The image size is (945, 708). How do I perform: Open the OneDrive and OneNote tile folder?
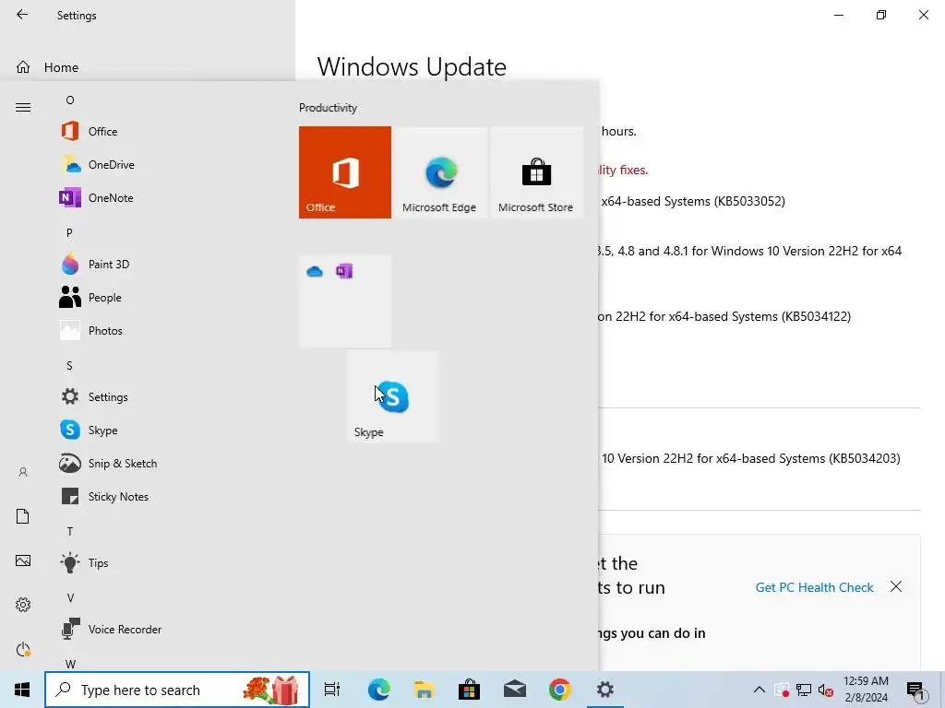coord(345,301)
